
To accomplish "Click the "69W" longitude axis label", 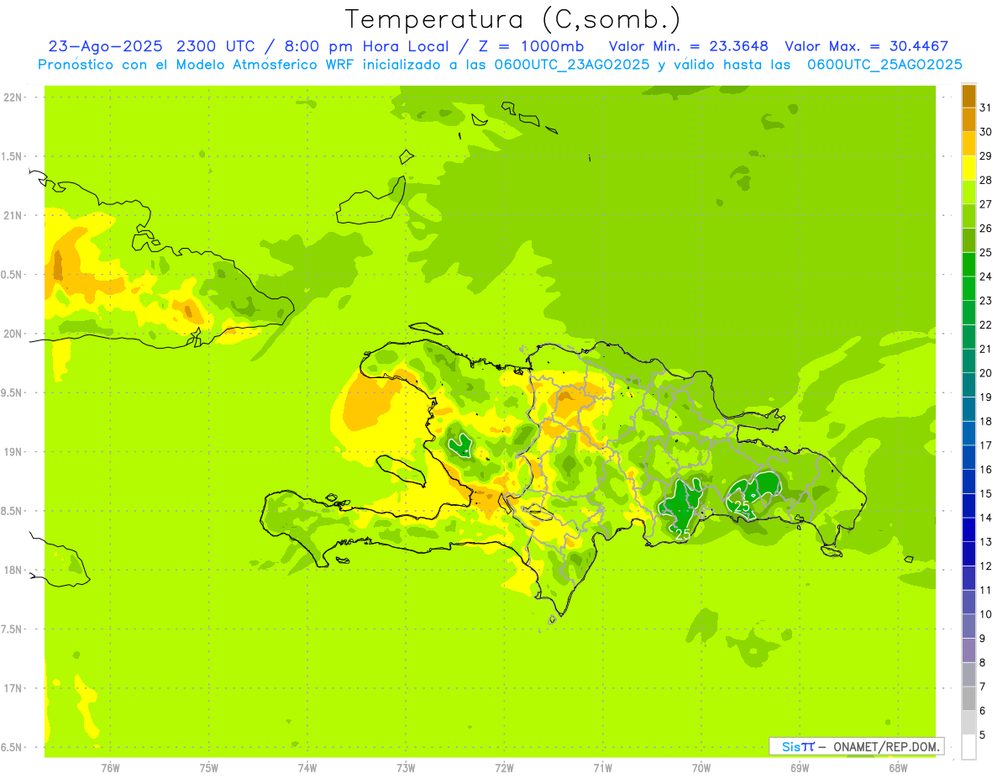I will tap(800, 768).
